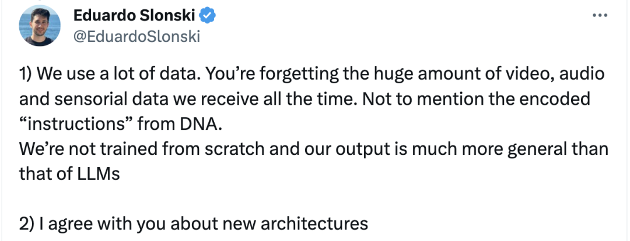Click the display name Eduardo Slonski
Viewport: 630px width, 241px height.
[135, 16]
